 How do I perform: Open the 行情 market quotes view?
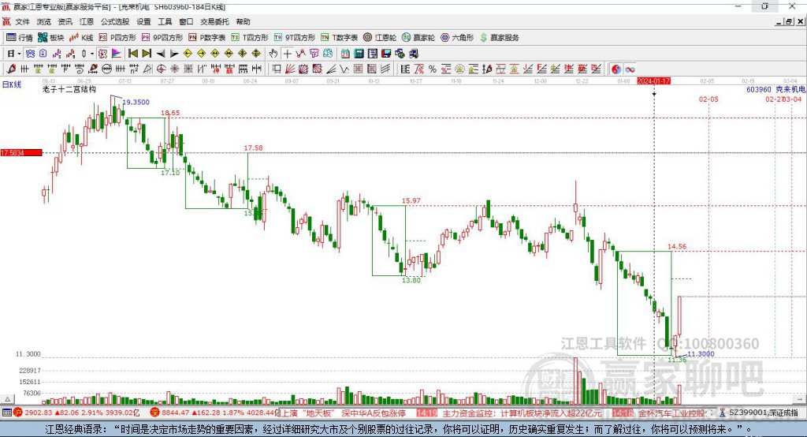pos(20,38)
